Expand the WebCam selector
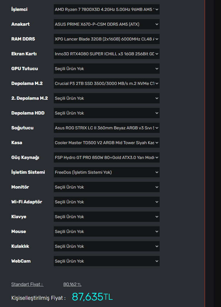The width and height of the screenshot is (221, 307). pyautogui.click(x=106, y=261)
